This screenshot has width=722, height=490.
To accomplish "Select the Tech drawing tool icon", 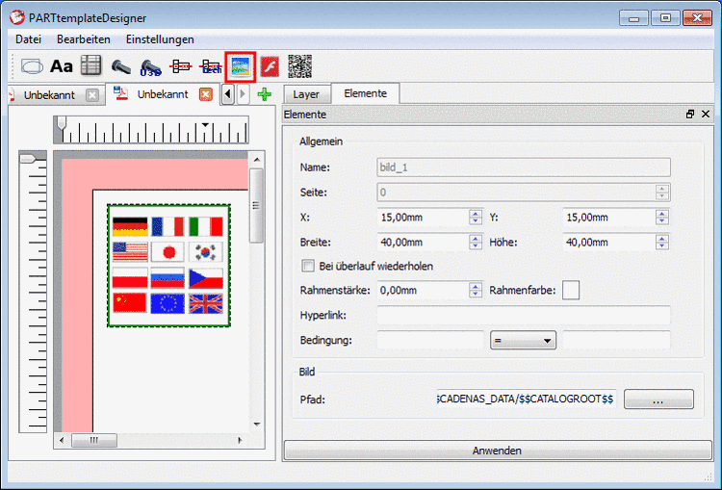I will coord(211,67).
